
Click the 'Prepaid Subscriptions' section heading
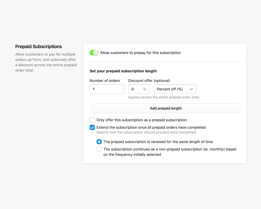tap(39, 47)
